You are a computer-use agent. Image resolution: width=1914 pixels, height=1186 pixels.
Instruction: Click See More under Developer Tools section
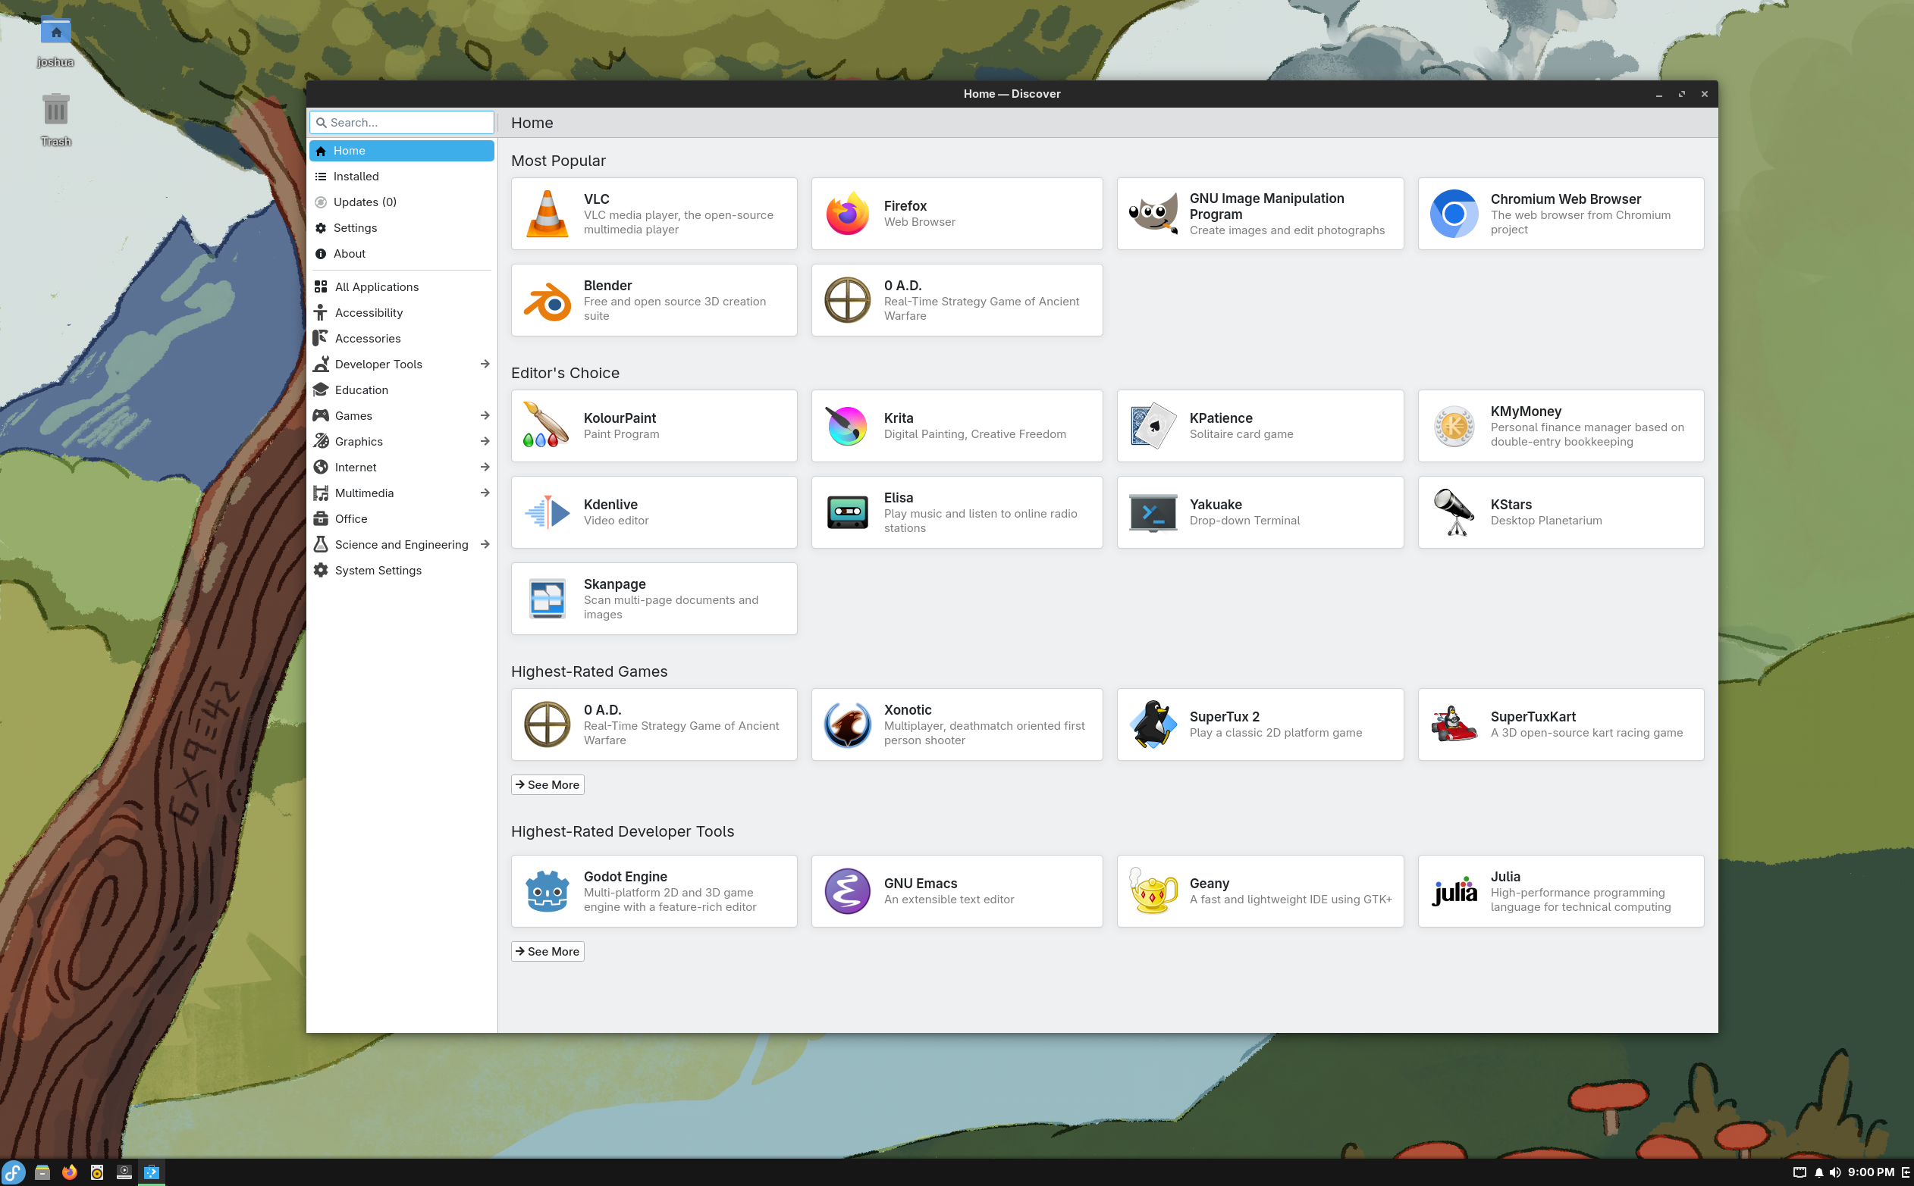click(x=547, y=952)
